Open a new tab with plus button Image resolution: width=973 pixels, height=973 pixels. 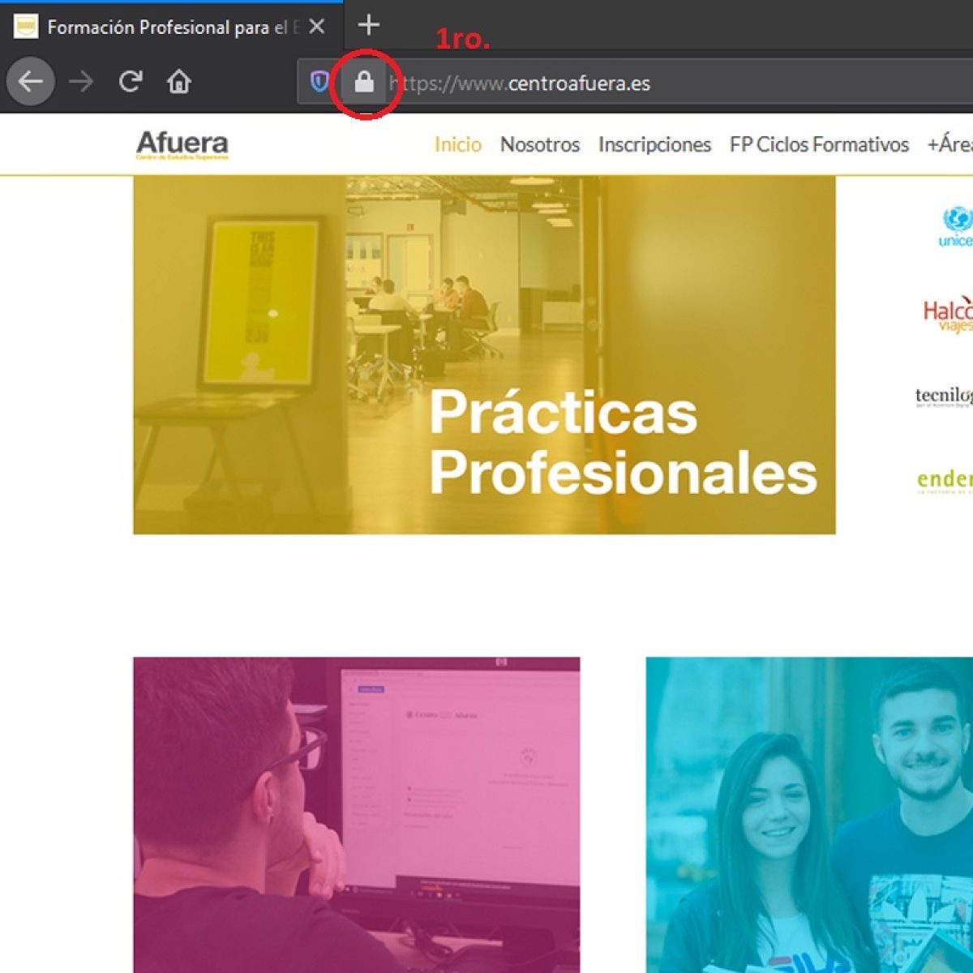pos(369,26)
